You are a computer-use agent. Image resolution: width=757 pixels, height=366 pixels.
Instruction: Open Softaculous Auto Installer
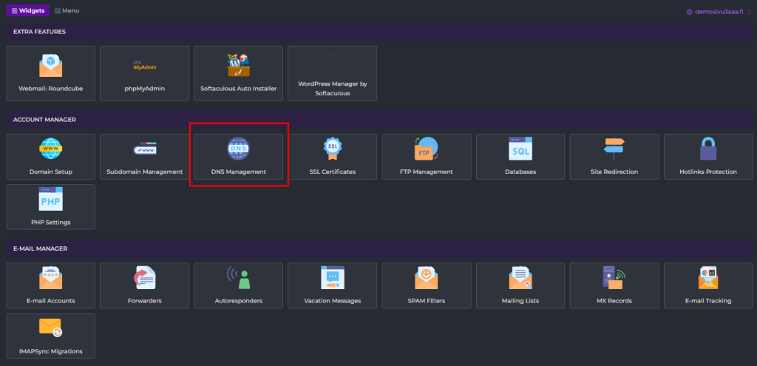pyautogui.click(x=238, y=73)
